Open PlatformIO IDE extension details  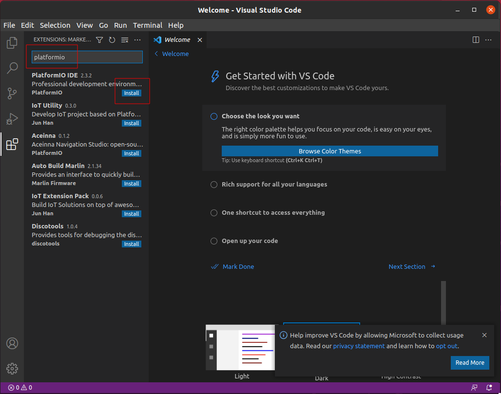pos(86,84)
